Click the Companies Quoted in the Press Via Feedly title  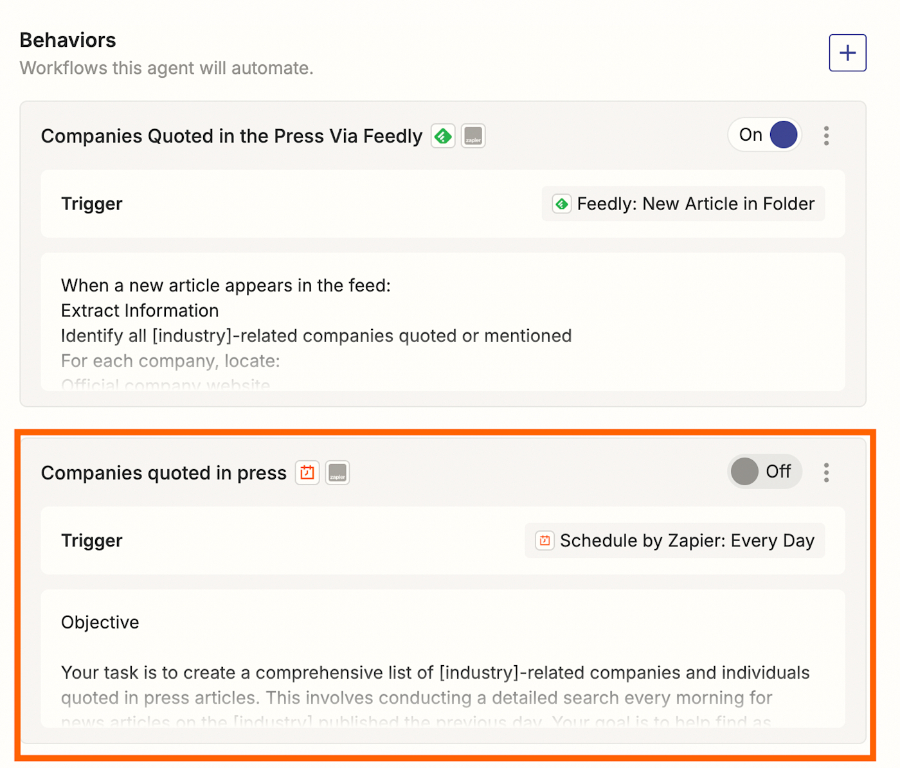pyautogui.click(x=231, y=136)
